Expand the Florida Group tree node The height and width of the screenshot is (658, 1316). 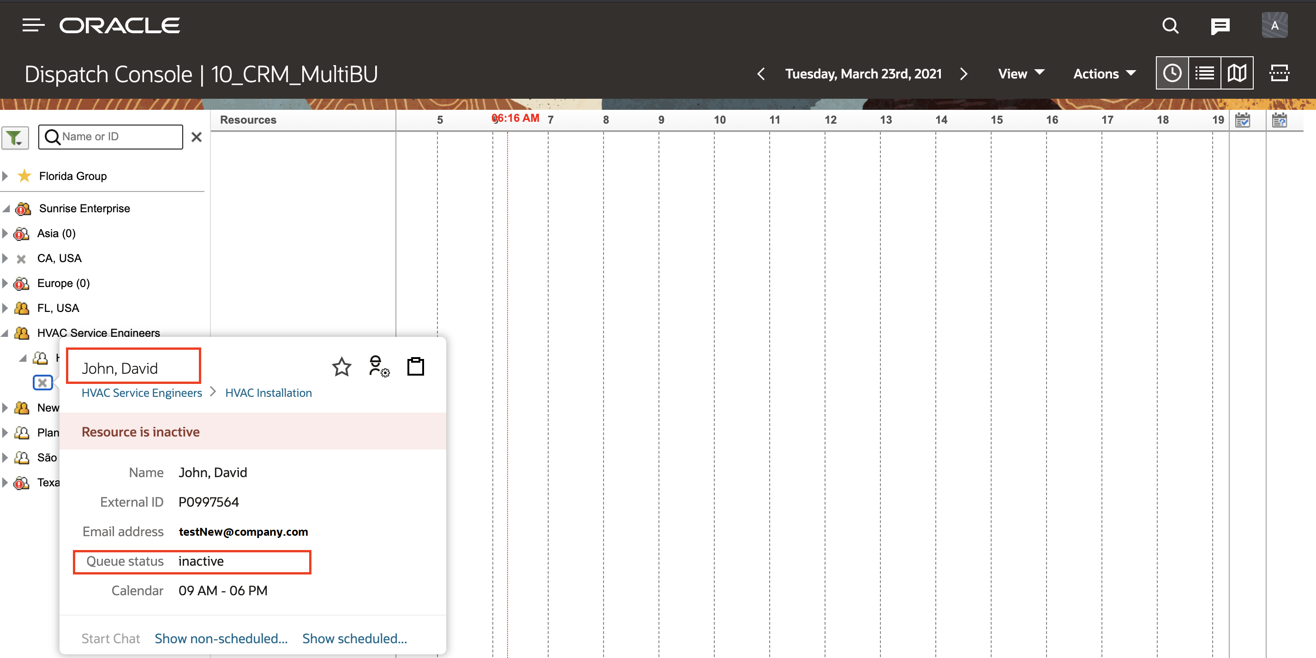6,176
